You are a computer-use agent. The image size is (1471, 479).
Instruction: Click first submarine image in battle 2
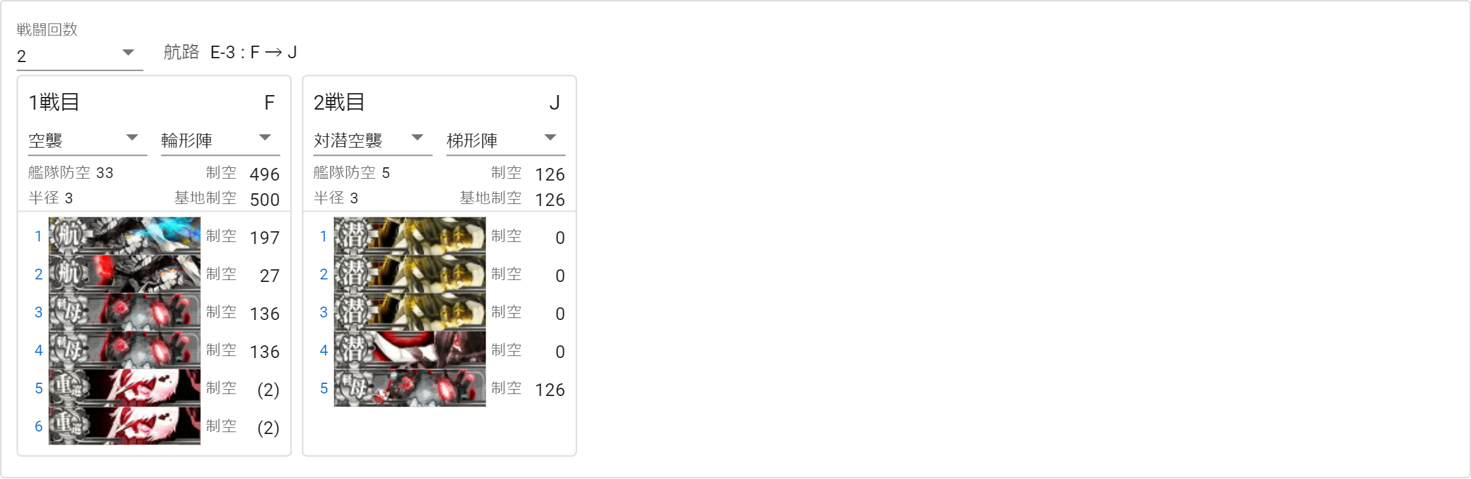click(410, 236)
